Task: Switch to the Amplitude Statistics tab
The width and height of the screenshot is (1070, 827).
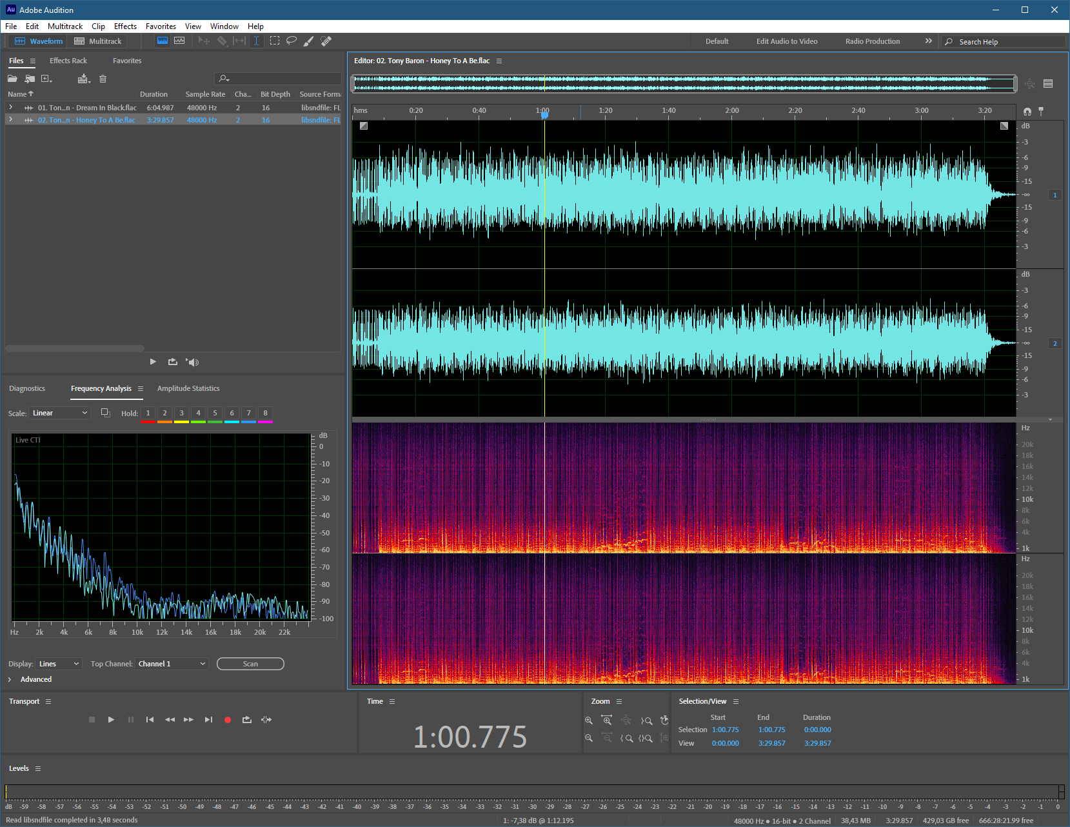Action: pyautogui.click(x=188, y=388)
